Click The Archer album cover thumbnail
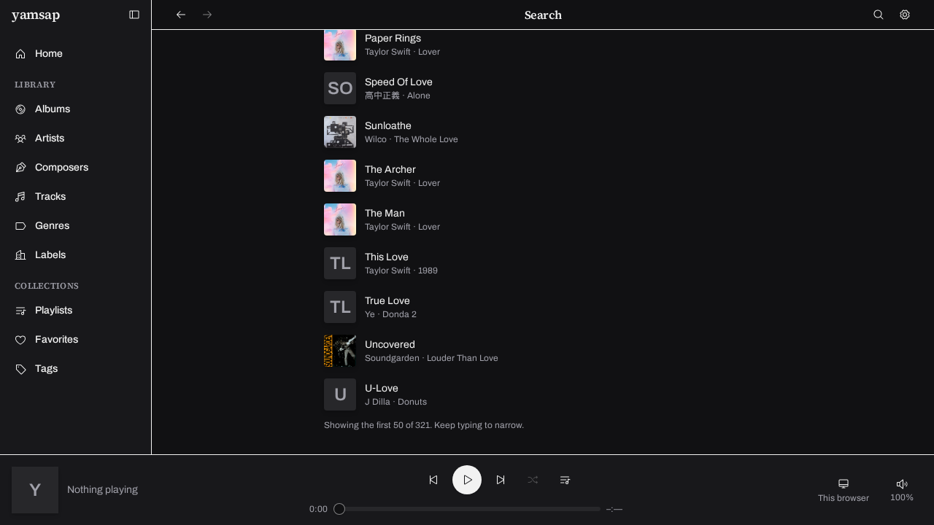 click(x=340, y=176)
